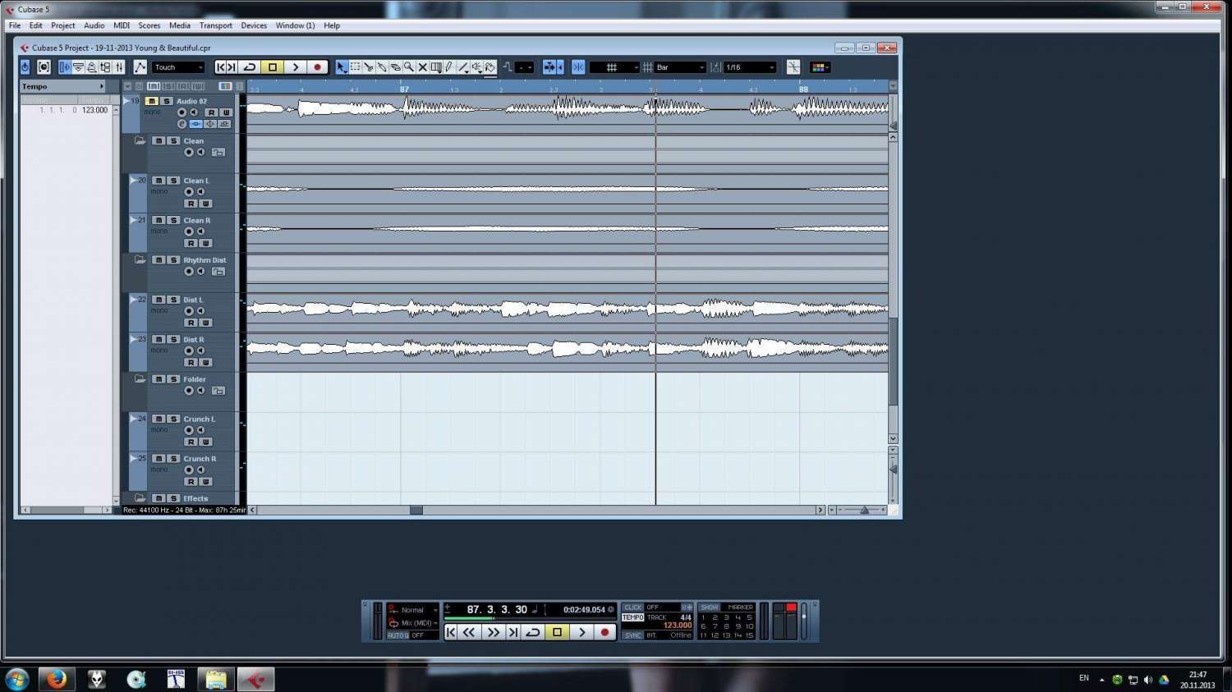Select the Zoom magnifier tool

(408, 67)
